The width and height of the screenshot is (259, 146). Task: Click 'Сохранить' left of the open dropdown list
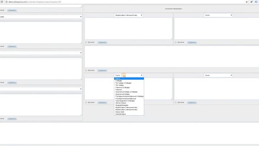pos(102,103)
